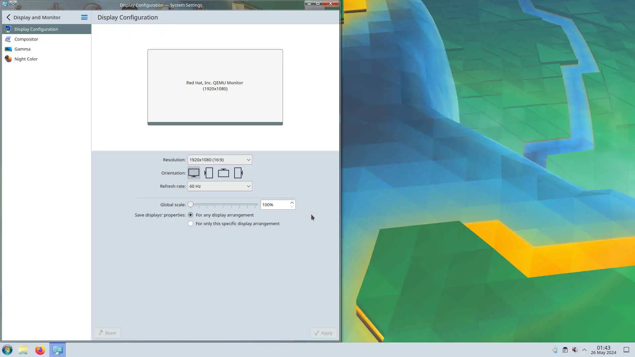Open the file manager from the taskbar
The height and width of the screenshot is (357, 635).
click(x=23, y=350)
